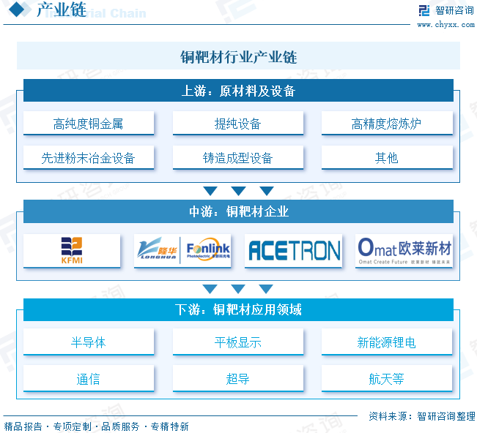Click the 超导 application box
This screenshot has width=477, height=433.
click(238, 379)
